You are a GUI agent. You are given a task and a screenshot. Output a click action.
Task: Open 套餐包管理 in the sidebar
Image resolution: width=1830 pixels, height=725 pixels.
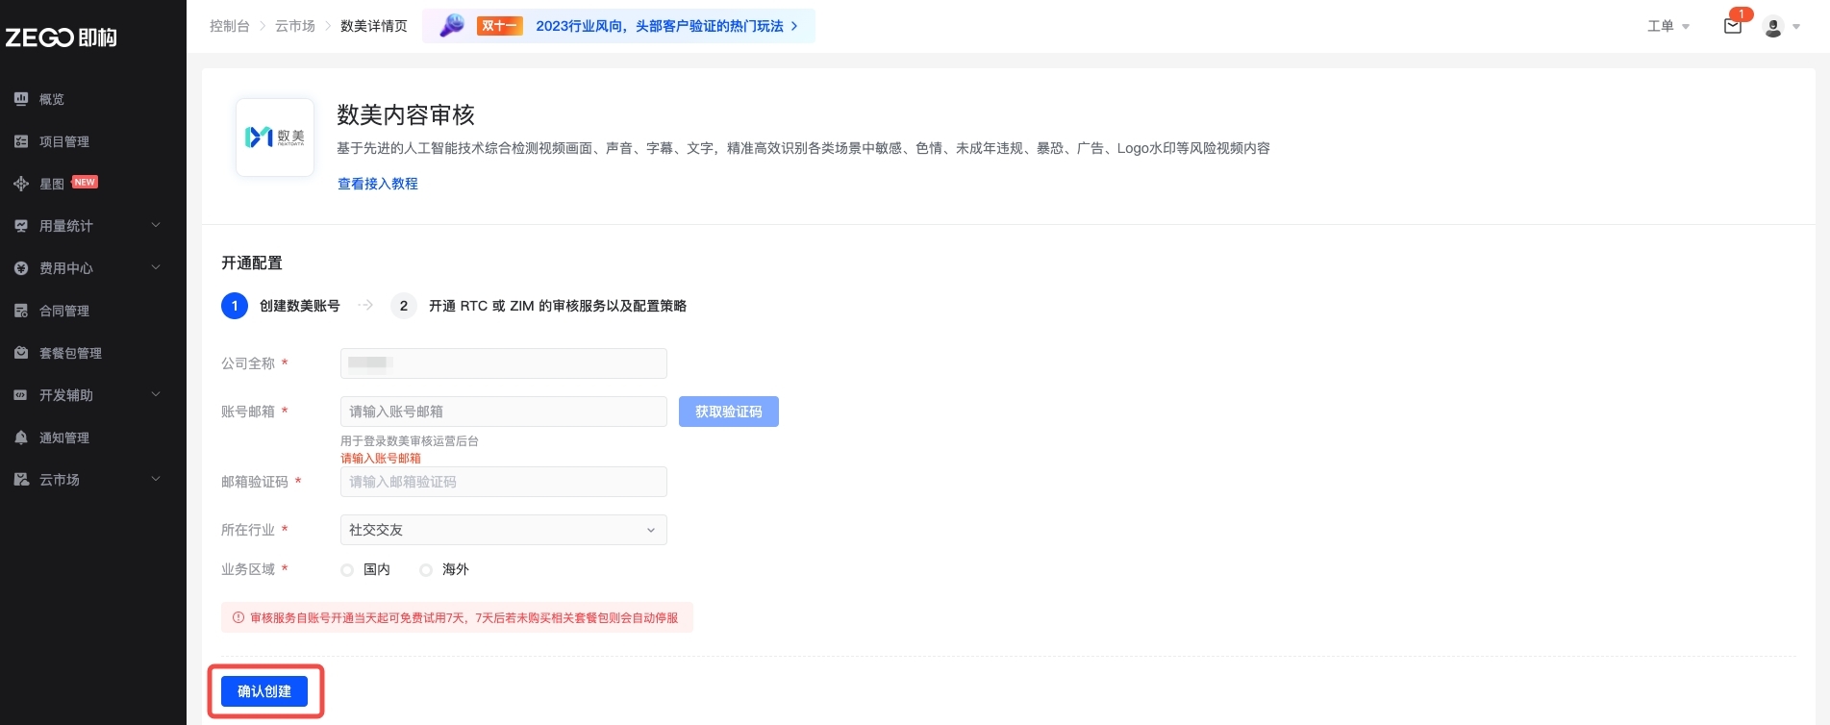70,353
